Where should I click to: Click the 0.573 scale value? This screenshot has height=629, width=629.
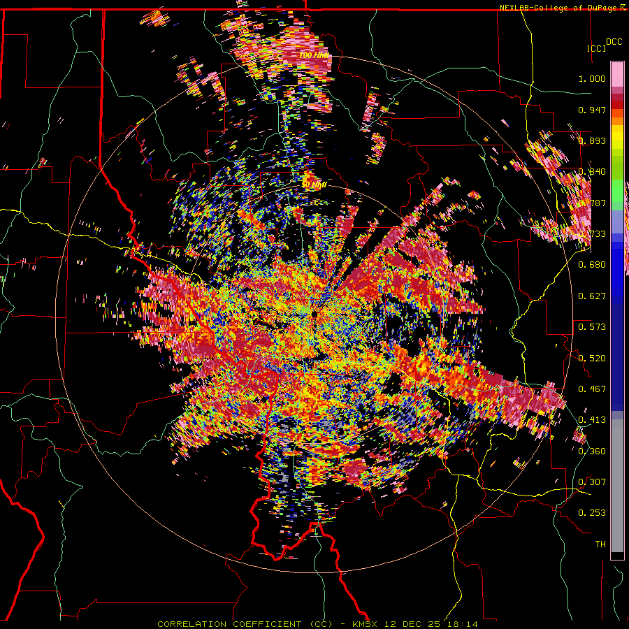coord(592,327)
